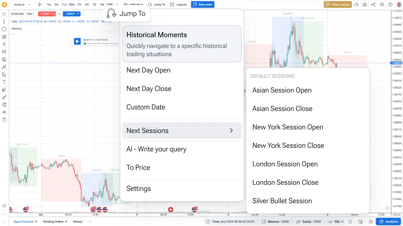The image size is (403, 226).
Task: Click the share icon in top toolbar
Action: click(373, 5)
